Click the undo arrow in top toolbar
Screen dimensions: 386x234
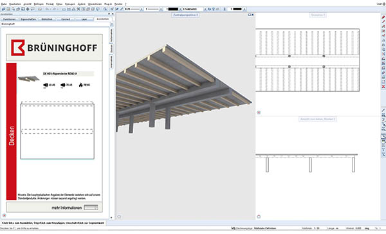click(x=47, y=9)
